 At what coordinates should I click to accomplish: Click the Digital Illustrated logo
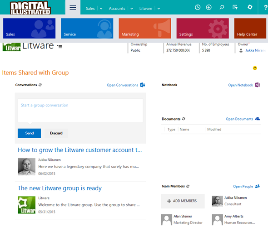[x=30, y=8]
